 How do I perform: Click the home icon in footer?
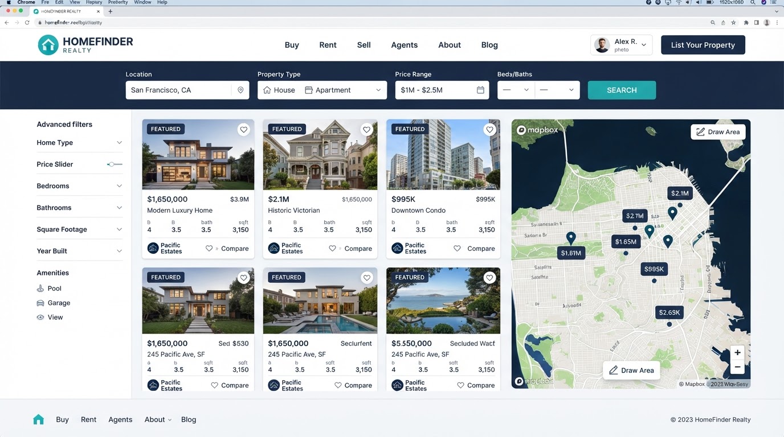pos(38,419)
